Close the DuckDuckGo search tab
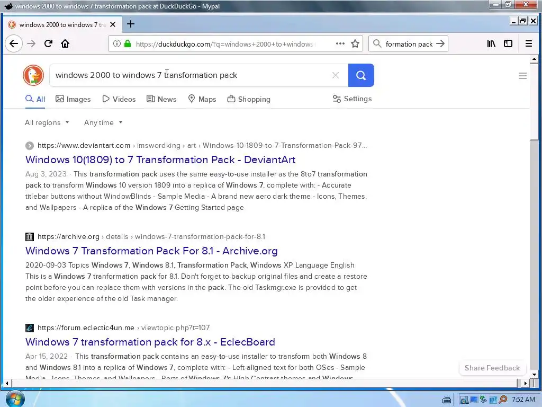542x407 pixels. point(113,24)
